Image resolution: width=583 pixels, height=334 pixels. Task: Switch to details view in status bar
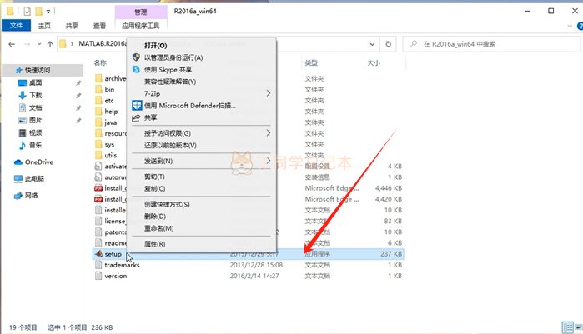click(x=568, y=327)
